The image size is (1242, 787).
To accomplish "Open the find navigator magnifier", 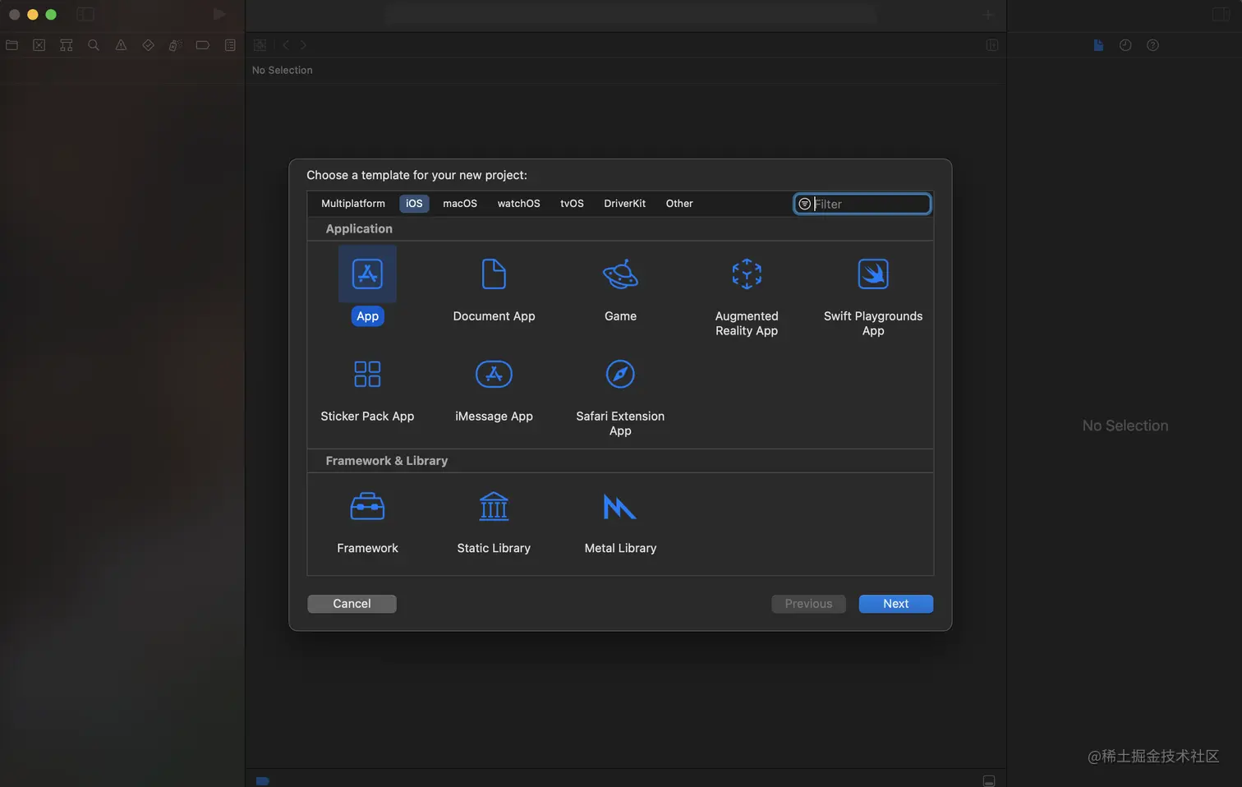I will [94, 45].
